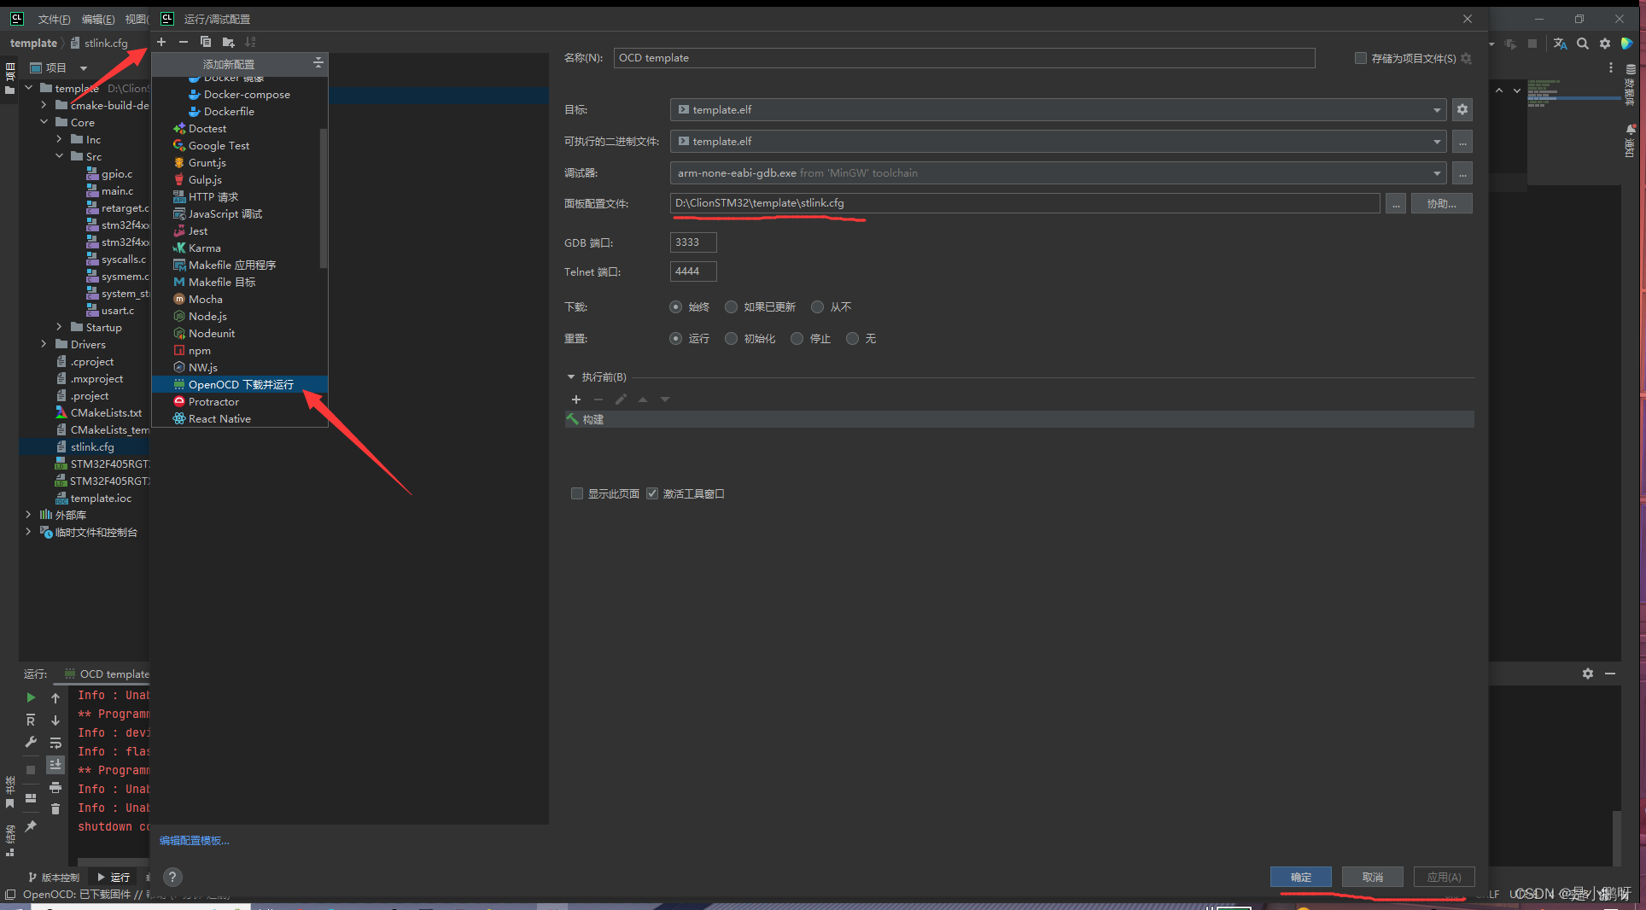Select Reset 'Halt' (停止) radio button
This screenshot has width=1646, height=910.
point(797,339)
